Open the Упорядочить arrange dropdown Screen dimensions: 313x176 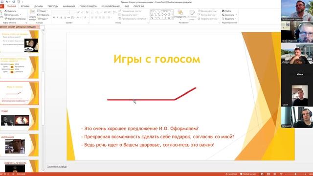[x=180, y=15]
